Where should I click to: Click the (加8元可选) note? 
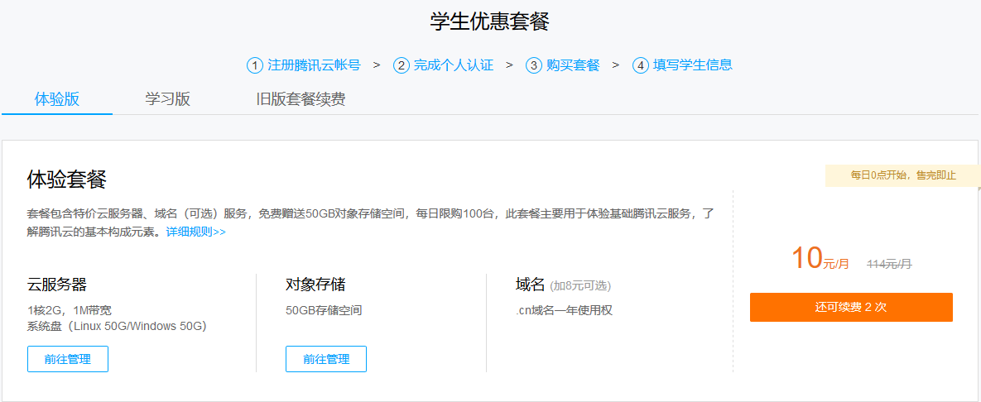coord(580,286)
